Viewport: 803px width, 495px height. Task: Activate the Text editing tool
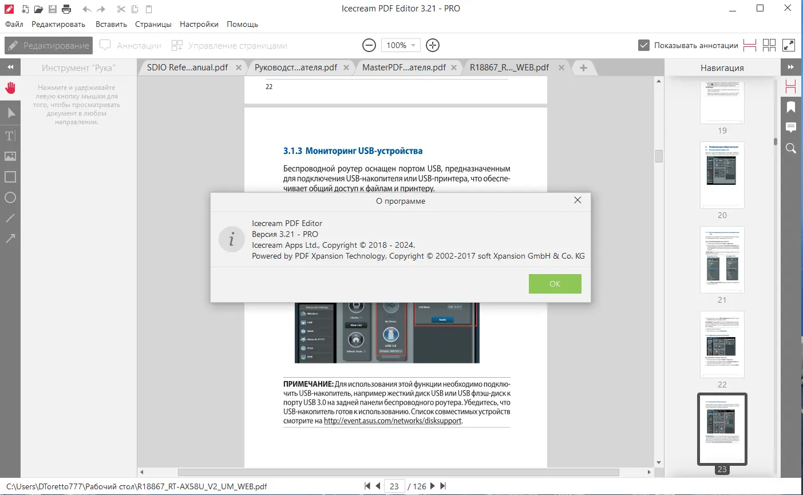[10, 136]
